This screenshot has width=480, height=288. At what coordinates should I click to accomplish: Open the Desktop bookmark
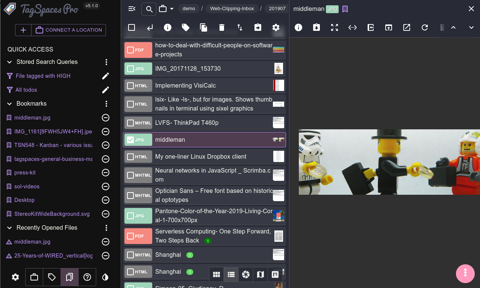(x=24, y=200)
